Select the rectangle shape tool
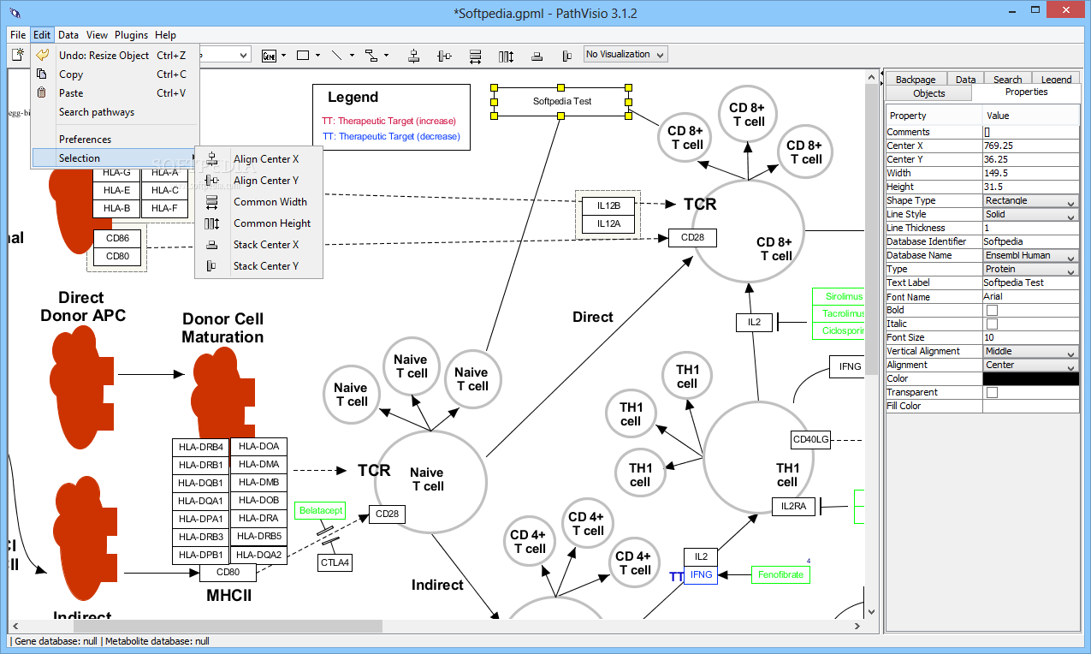 (x=303, y=55)
